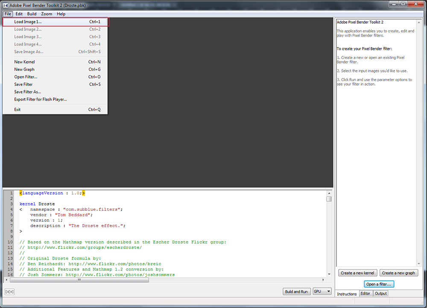Click the Ben Reichardt comment line
Viewport: 427px width, 308px height.
90,264
